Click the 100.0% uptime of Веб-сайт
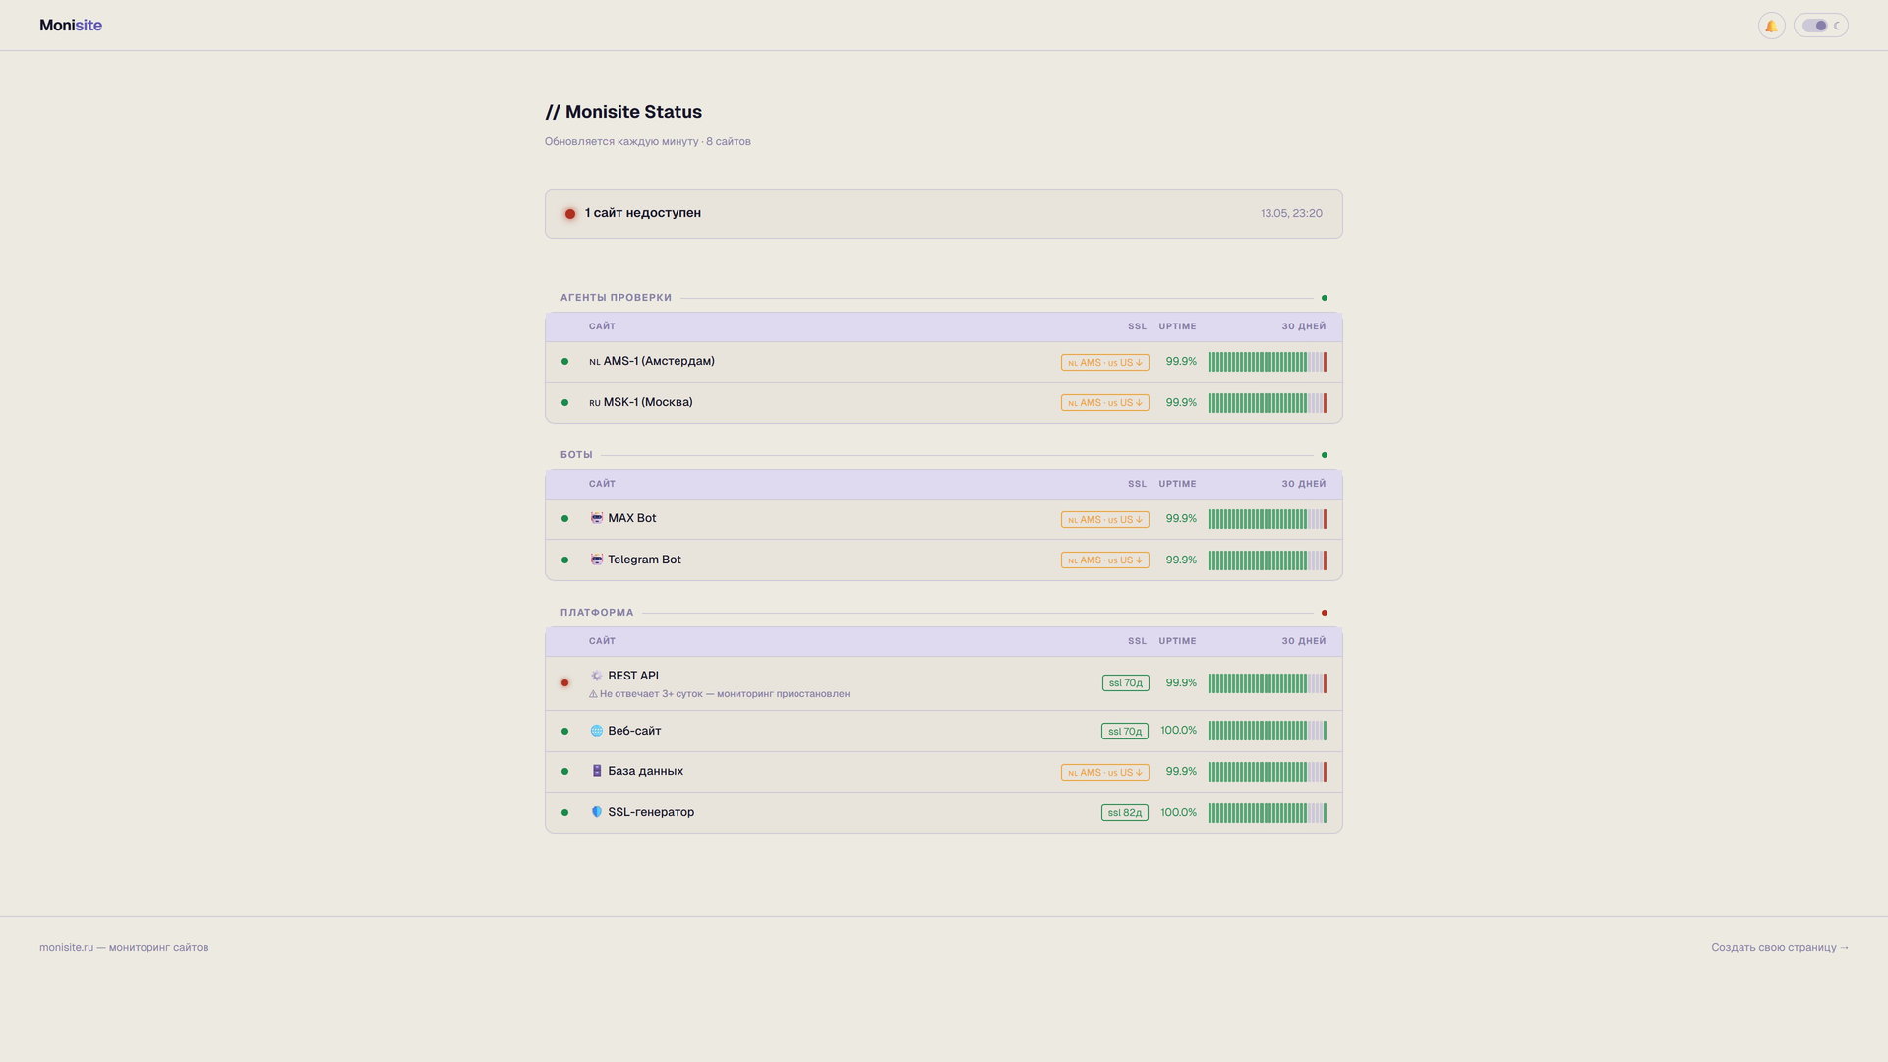 pos(1178,731)
